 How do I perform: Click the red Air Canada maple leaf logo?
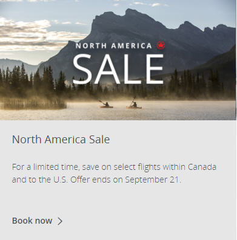tap(161, 45)
